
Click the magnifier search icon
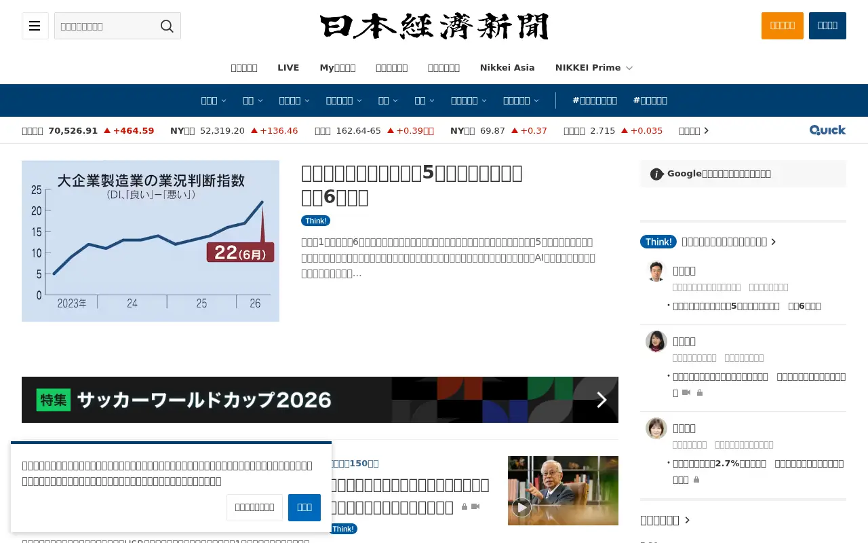click(x=167, y=26)
